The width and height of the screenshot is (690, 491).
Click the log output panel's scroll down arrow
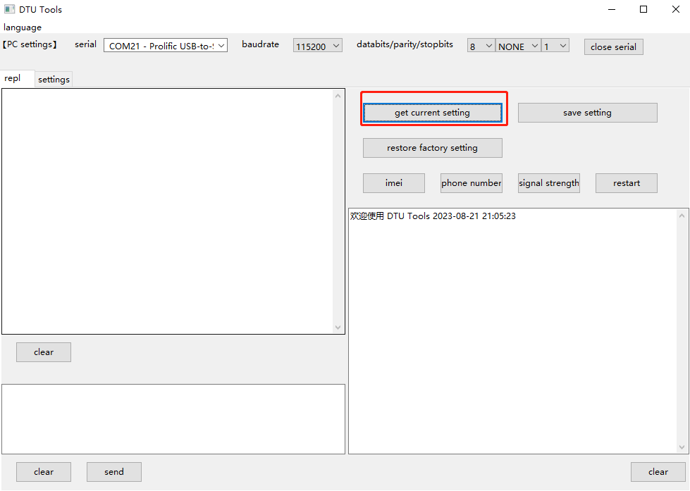tap(682, 447)
